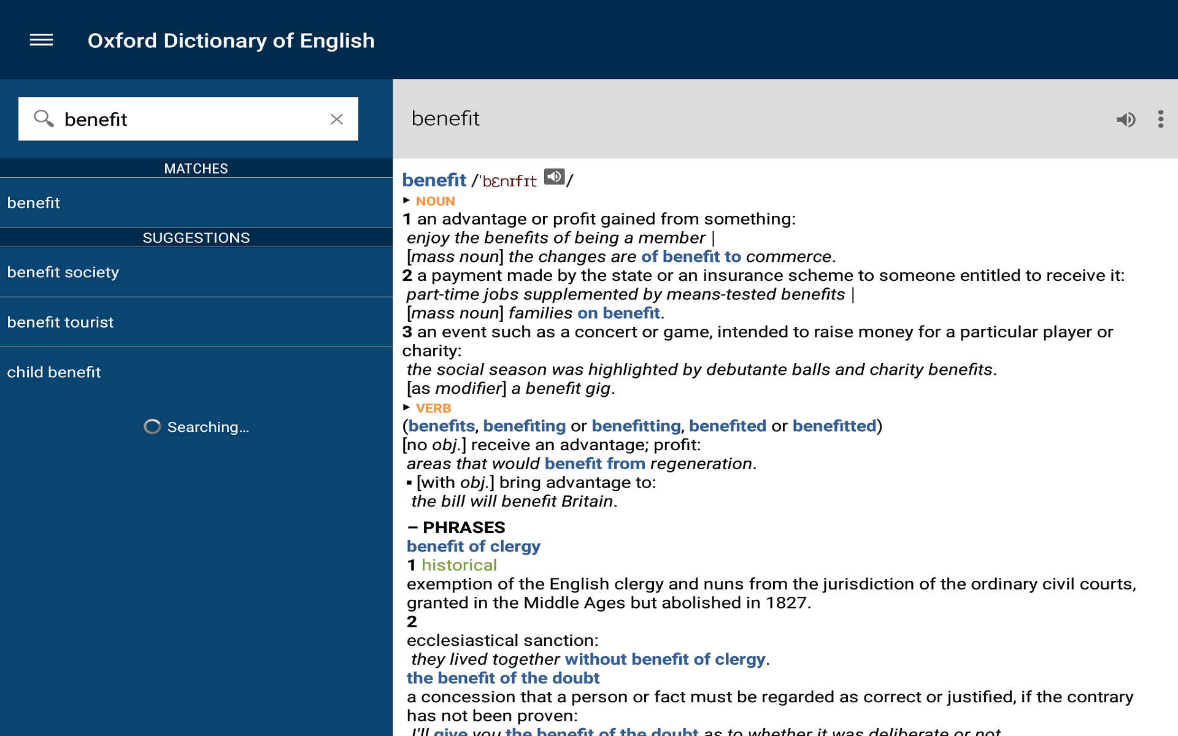Image resolution: width=1178 pixels, height=736 pixels.
Task: Collapse the NOUN section triangle
Action: pyautogui.click(x=406, y=201)
